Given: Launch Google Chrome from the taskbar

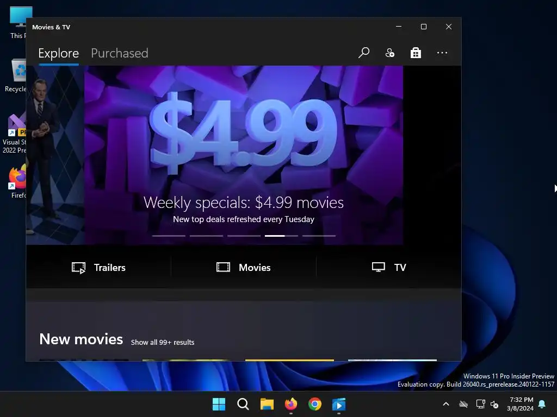Looking at the screenshot, I should (x=315, y=404).
